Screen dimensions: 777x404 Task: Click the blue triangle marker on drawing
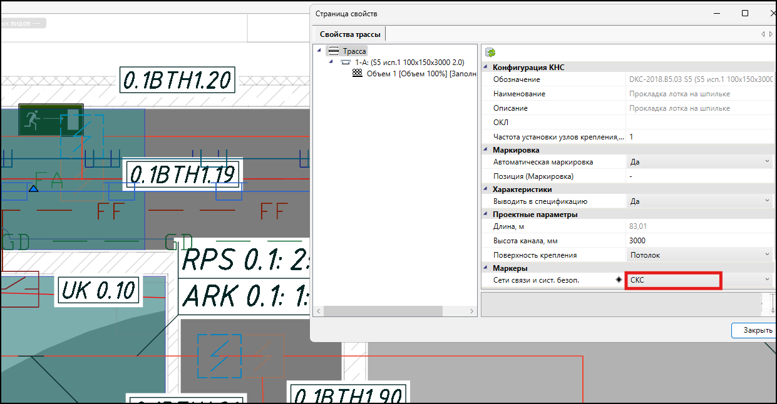pyautogui.click(x=34, y=188)
